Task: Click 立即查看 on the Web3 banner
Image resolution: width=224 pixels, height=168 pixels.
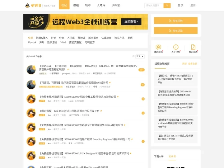Action: pyautogui.click(x=131, y=22)
